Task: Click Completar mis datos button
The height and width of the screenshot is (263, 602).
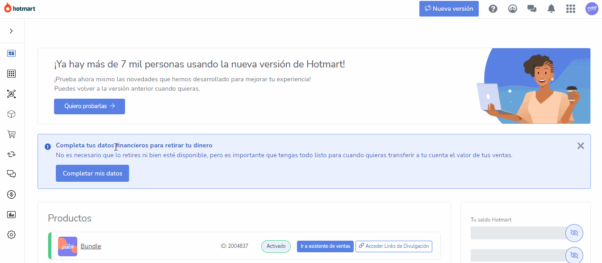Action: 92,173
